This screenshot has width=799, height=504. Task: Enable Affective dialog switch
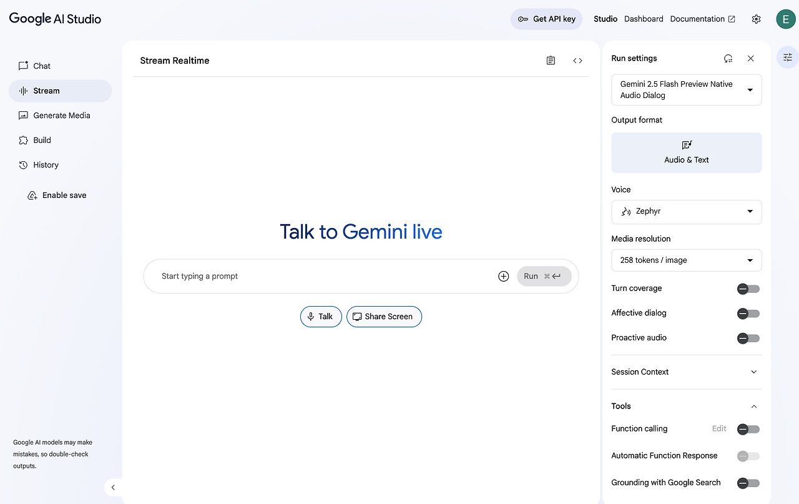tap(748, 314)
